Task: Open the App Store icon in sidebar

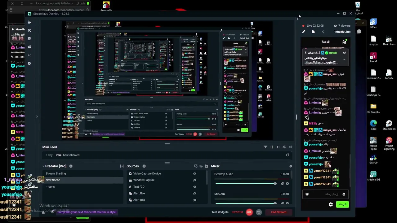Action: point(29,39)
